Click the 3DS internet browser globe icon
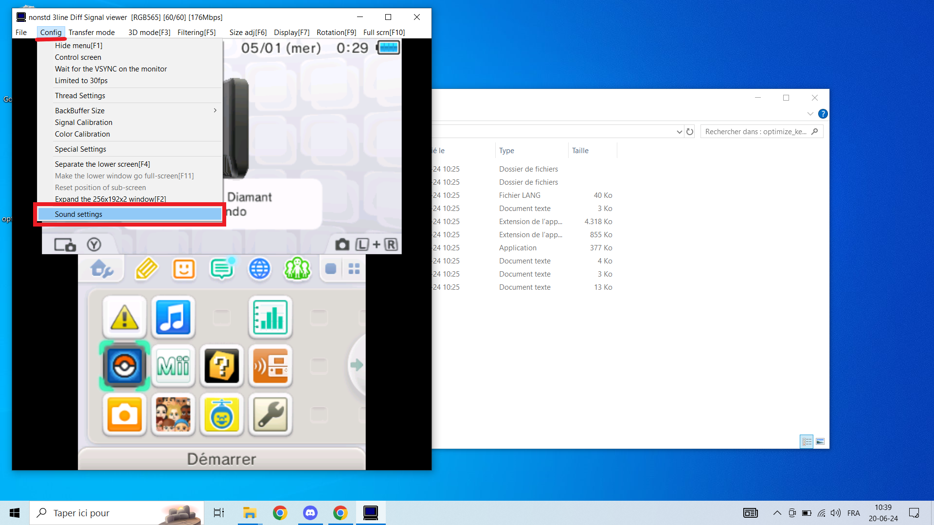 [259, 269]
